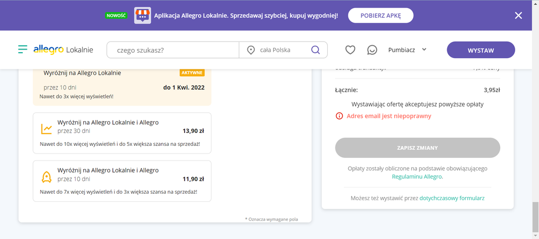Click the AKTYWNE badge
The width and height of the screenshot is (539, 239).
(192, 73)
